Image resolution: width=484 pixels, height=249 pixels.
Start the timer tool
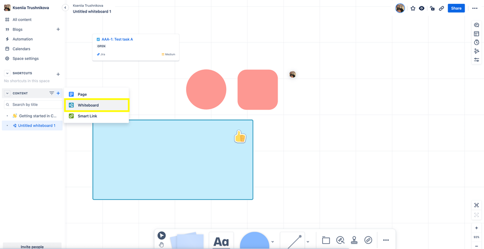477,43
